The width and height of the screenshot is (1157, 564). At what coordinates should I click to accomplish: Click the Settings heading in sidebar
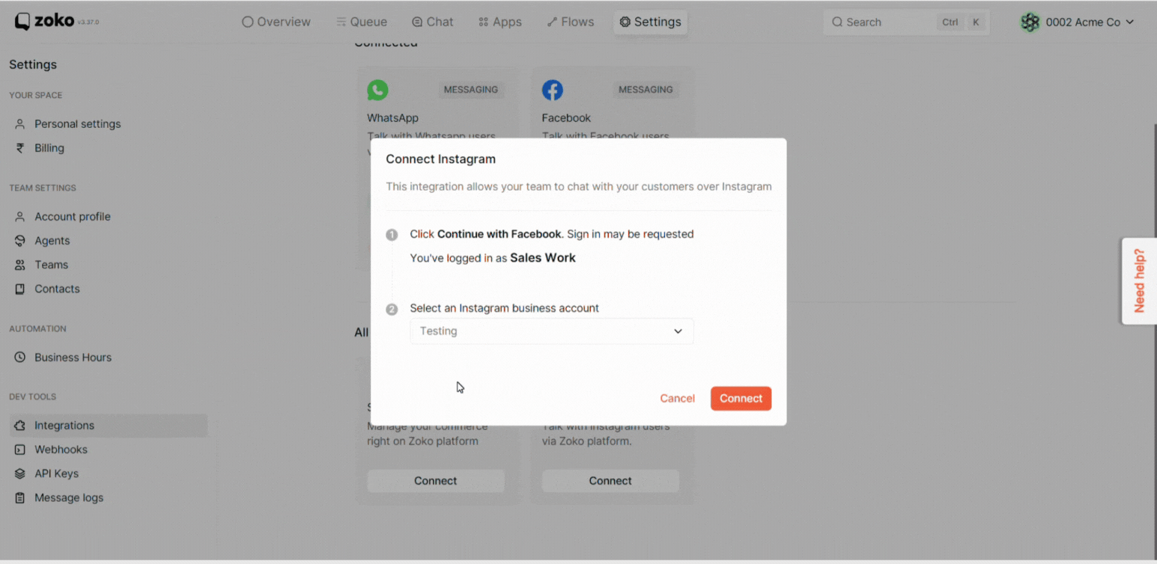coord(33,65)
